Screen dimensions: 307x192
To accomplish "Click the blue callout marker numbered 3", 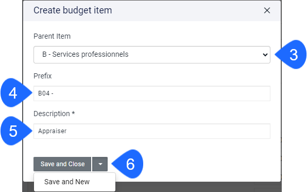I will pyautogui.click(x=292, y=55).
